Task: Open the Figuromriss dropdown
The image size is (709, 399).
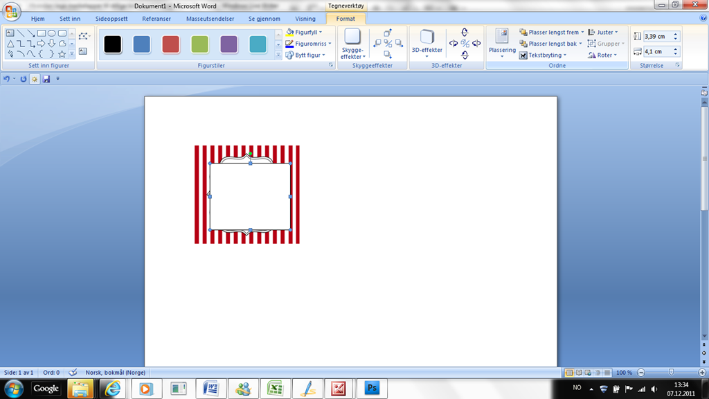Action: click(309, 44)
